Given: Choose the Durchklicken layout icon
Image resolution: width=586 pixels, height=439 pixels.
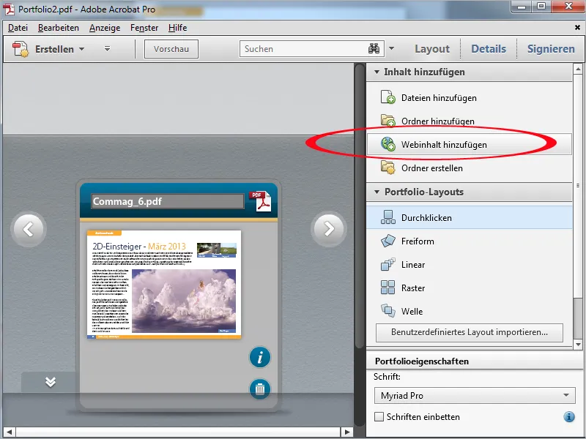Looking at the screenshot, I should click(x=388, y=217).
